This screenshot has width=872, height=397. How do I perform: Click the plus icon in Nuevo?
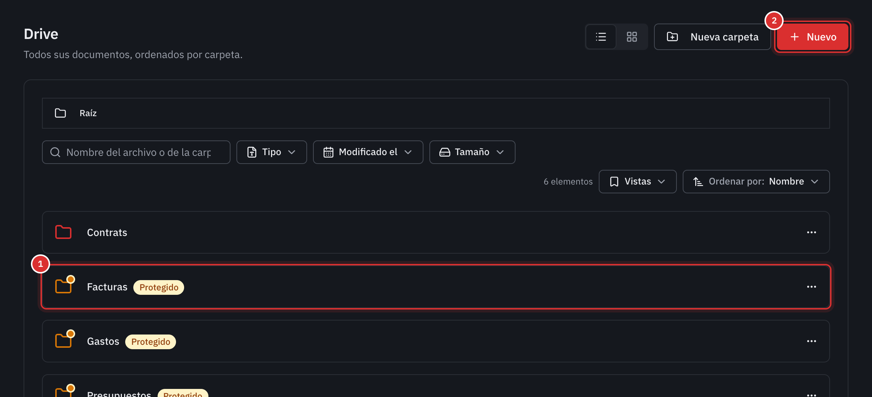click(795, 37)
